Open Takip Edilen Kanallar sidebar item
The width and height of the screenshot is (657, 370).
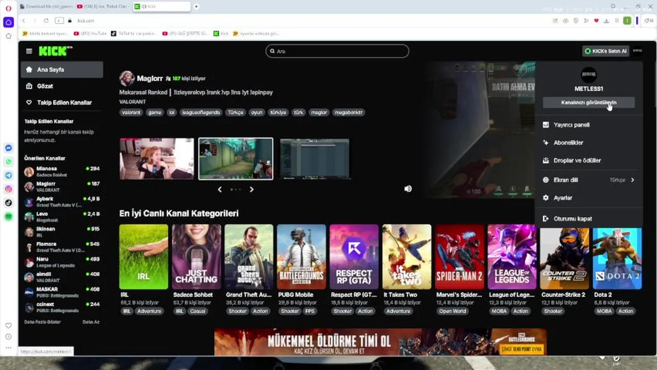(62, 102)
